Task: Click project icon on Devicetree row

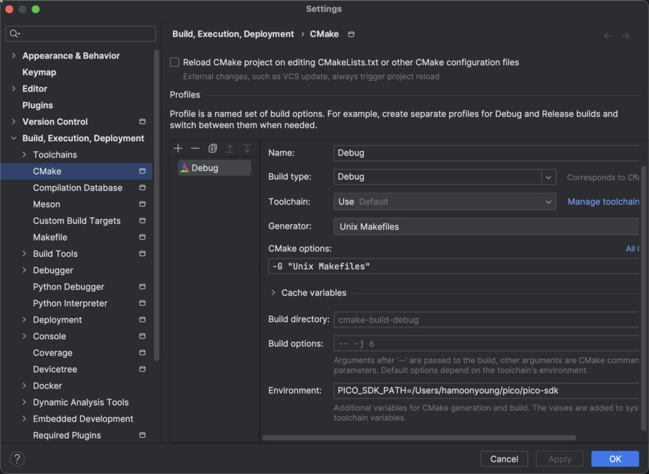Action: (x=143, y=369)
